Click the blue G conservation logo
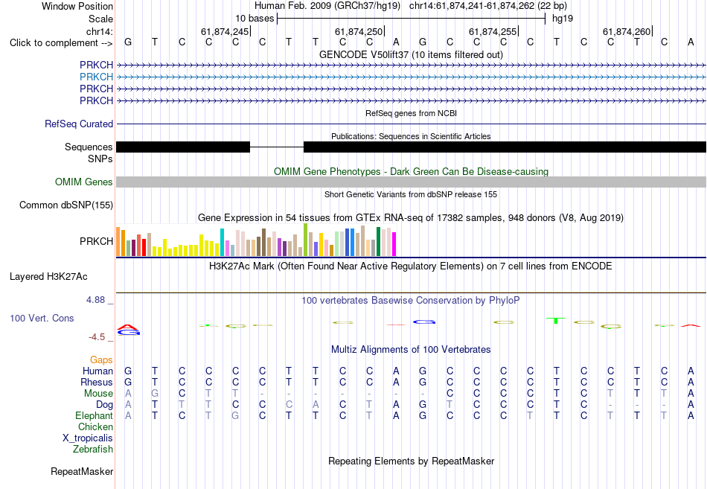The width and height of the screenshot is (707, 489). 424,322
